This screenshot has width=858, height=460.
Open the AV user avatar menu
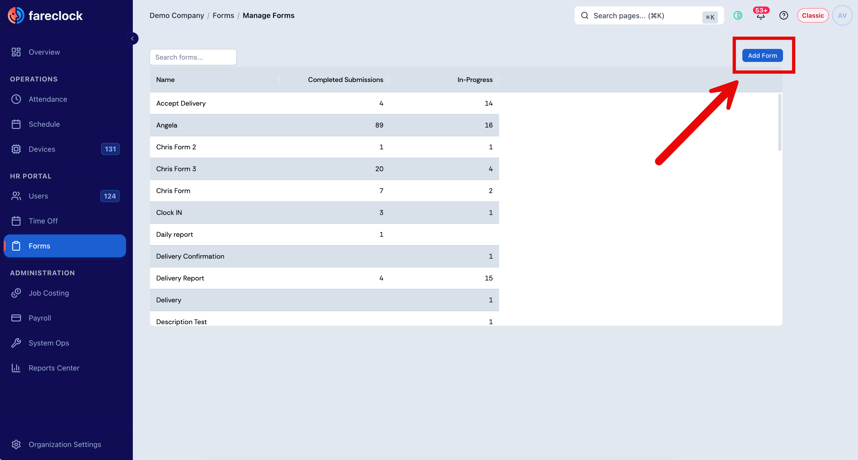842,15
